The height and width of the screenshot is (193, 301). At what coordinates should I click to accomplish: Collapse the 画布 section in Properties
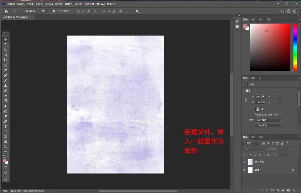click(x=244, y=91)
